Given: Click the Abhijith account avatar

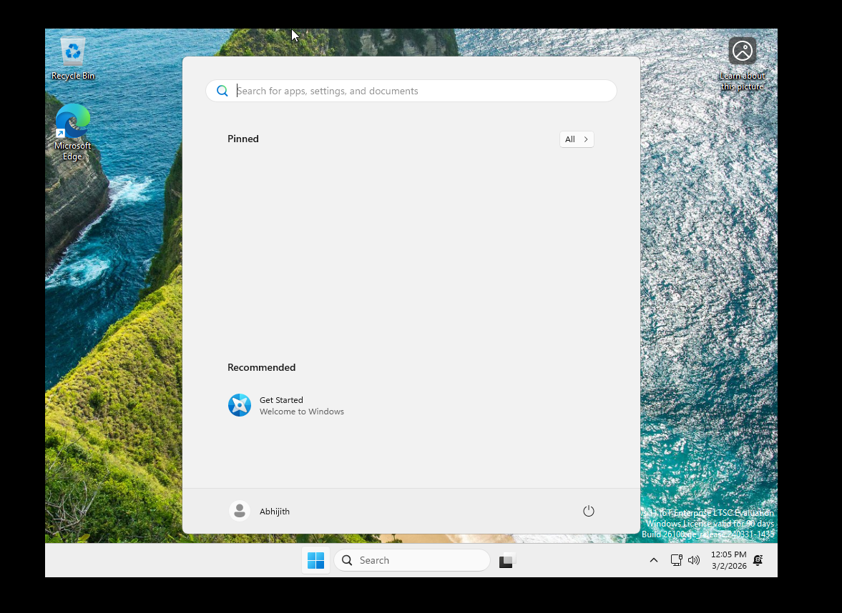Looking at the screenshot, I should pos(240,511).
